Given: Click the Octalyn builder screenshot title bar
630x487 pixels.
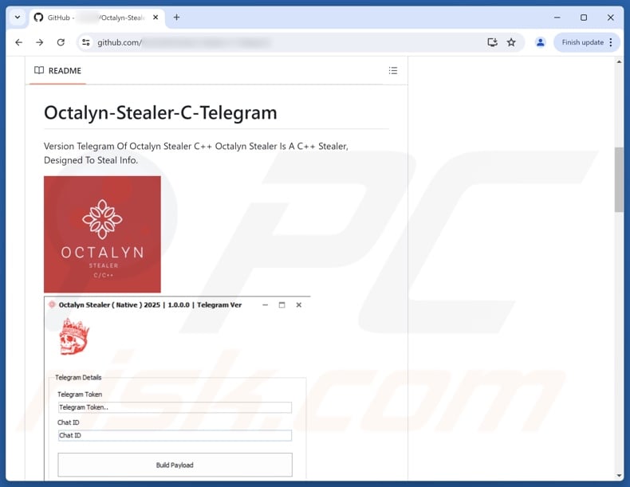Looking at the screenshot, I should point(177,304).
